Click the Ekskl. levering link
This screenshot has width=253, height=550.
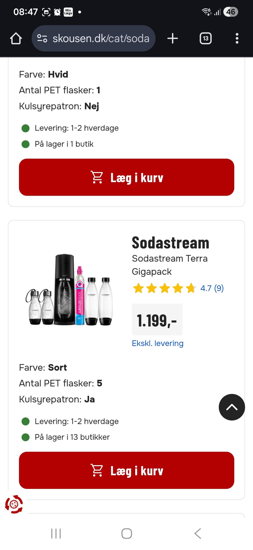click(158, 343)
